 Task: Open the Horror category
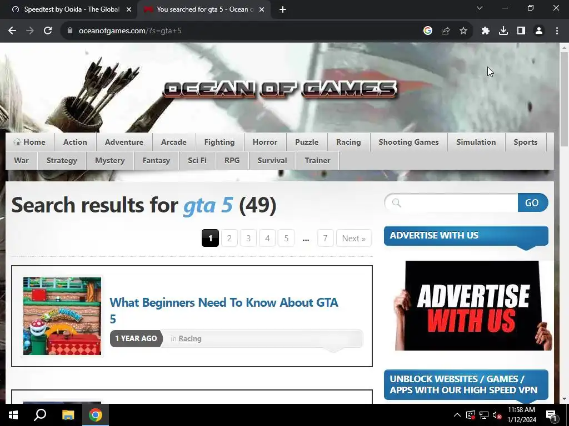(x=265, y=142)
